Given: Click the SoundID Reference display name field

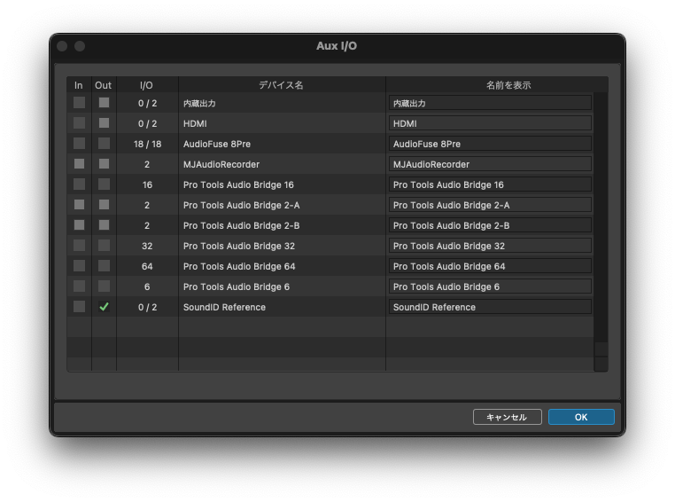Looking at the screenshot, I should click(490, 307).
